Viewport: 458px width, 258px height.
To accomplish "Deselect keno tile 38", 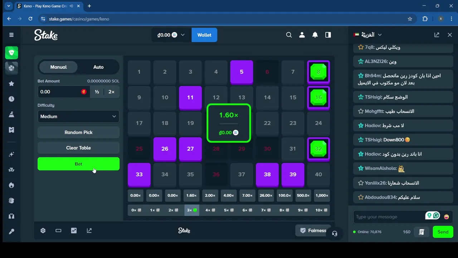I will pyautogui.click(x=267, y=174).
